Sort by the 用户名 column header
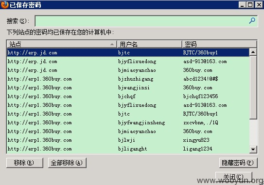The width and height of the screenshot is (264, 185). pos(149,44)
